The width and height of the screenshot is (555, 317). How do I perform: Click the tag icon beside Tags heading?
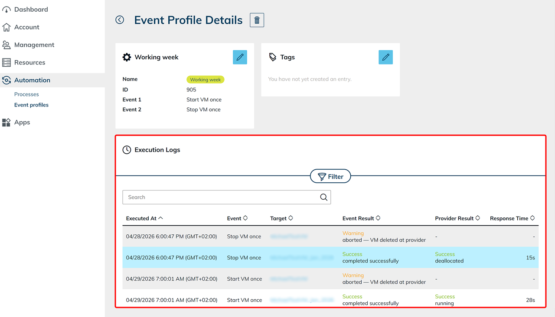click(x=272, y=57)
